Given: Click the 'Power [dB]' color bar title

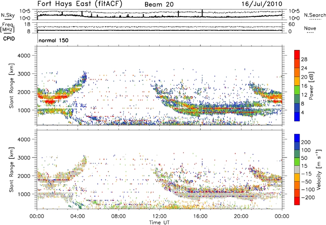Looking at the screenshot, I should [311, 86].
